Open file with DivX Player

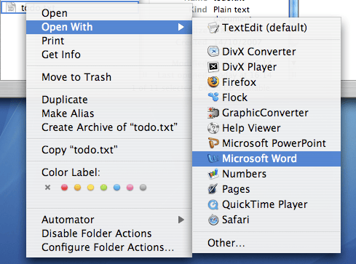tap(266, 67)
